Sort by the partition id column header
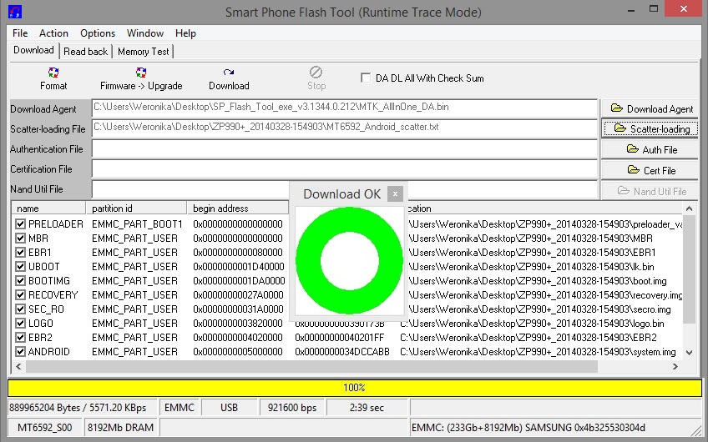 (x=136, y=208)
